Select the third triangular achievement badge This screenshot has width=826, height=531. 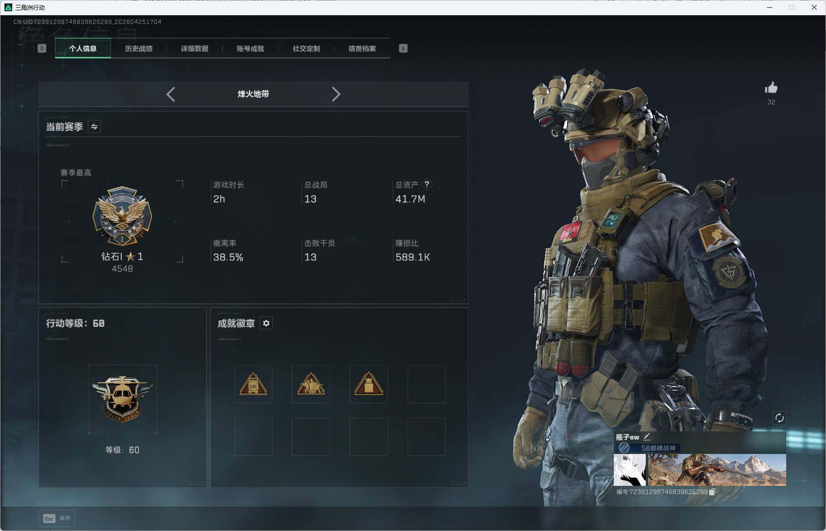point(368,384)
